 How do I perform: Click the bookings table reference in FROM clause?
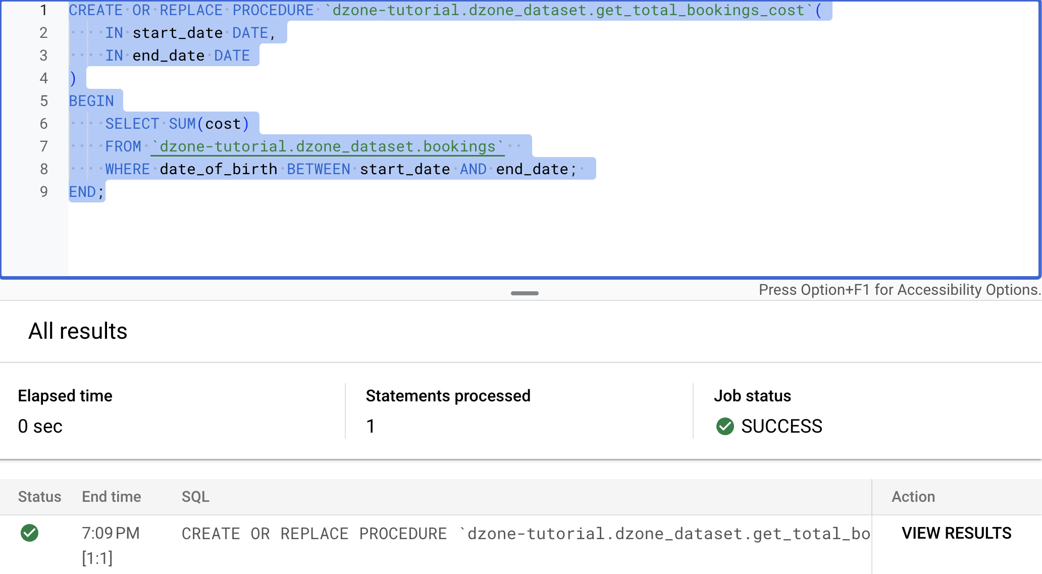[x=327, y=146]
